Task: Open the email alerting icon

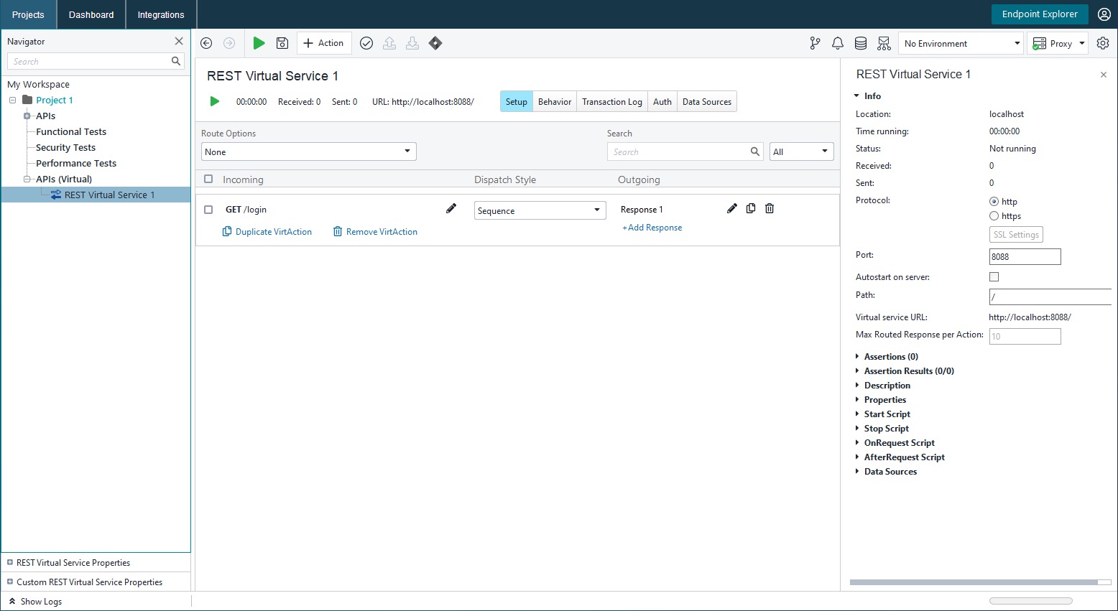Action: point(883,43)
